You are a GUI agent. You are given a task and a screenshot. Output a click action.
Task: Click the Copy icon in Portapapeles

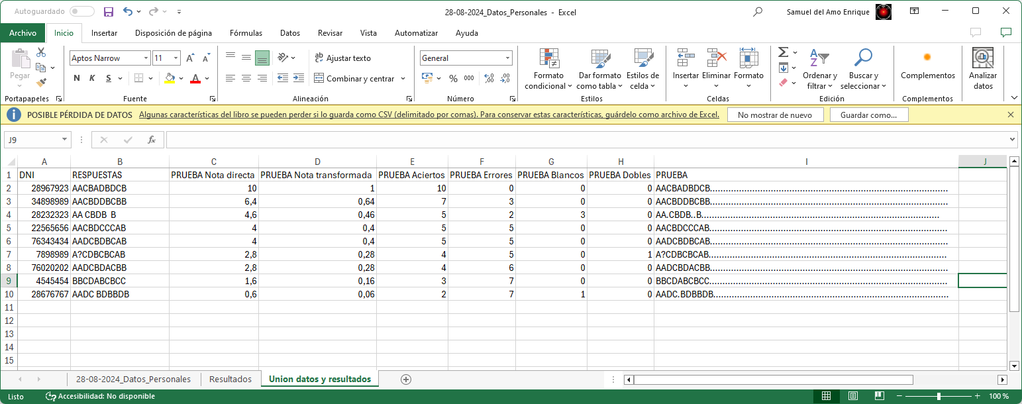[41, 68]
